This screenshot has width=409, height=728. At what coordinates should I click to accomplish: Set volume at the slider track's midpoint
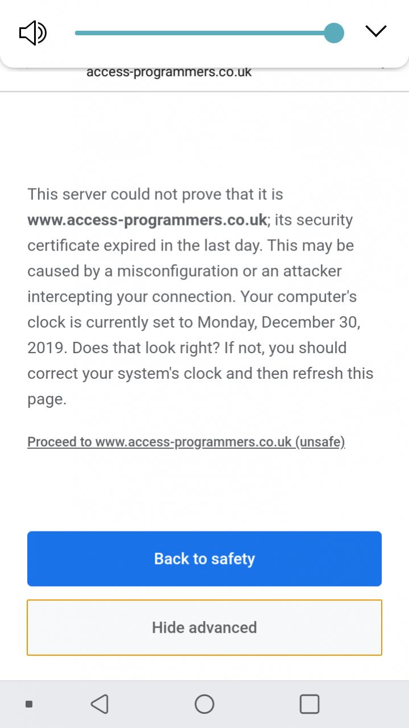(x=204, y=33)
